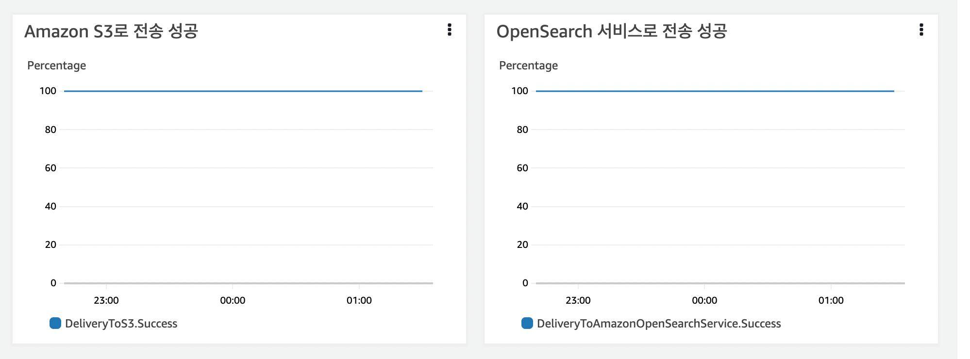Click the 40 axis value in S3 chart
The height and width of the screenshot is (359, 970).
tap(50, 206)
